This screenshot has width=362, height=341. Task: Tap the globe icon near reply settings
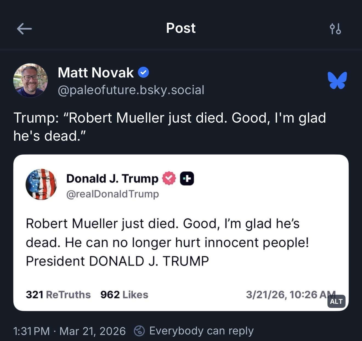139,331
